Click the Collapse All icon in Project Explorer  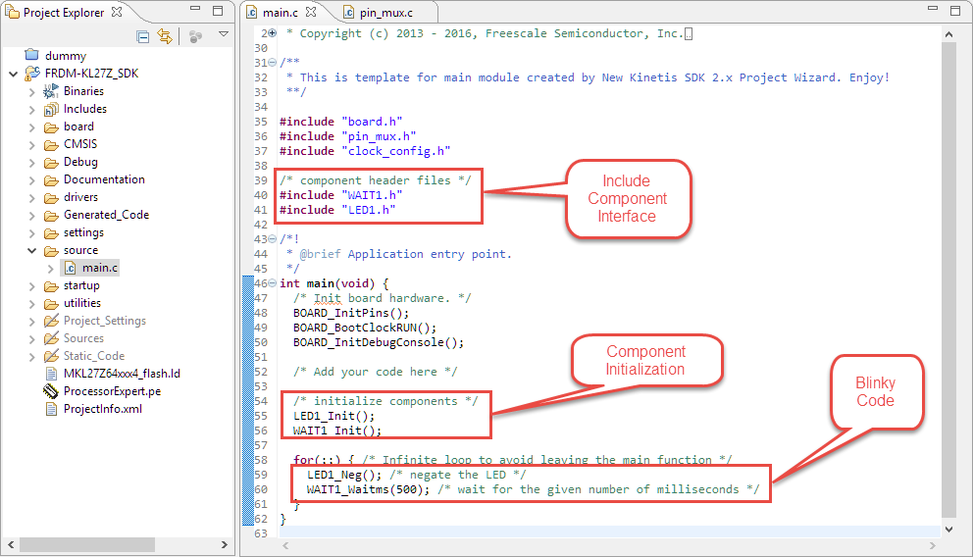143,36
